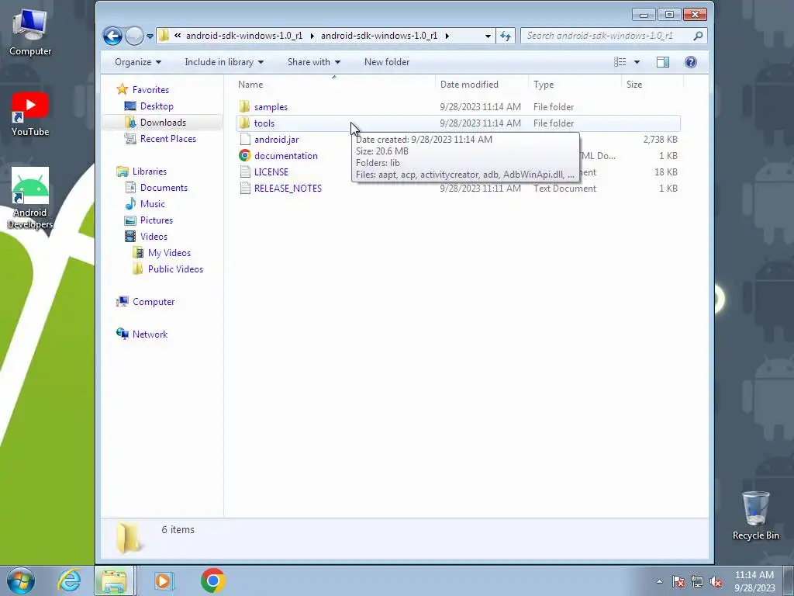The width and height of the screenshot is (794, 596).
Task: Expand the double chevron in address bar
Action: [x=178, y=36]
